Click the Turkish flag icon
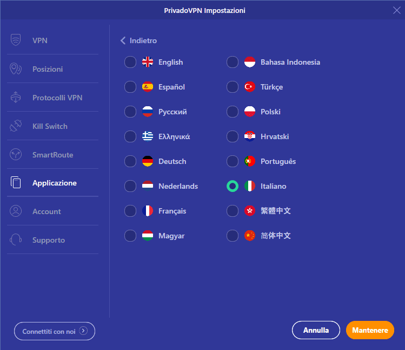This screenshot has height=350, width=405. point(250,87)
